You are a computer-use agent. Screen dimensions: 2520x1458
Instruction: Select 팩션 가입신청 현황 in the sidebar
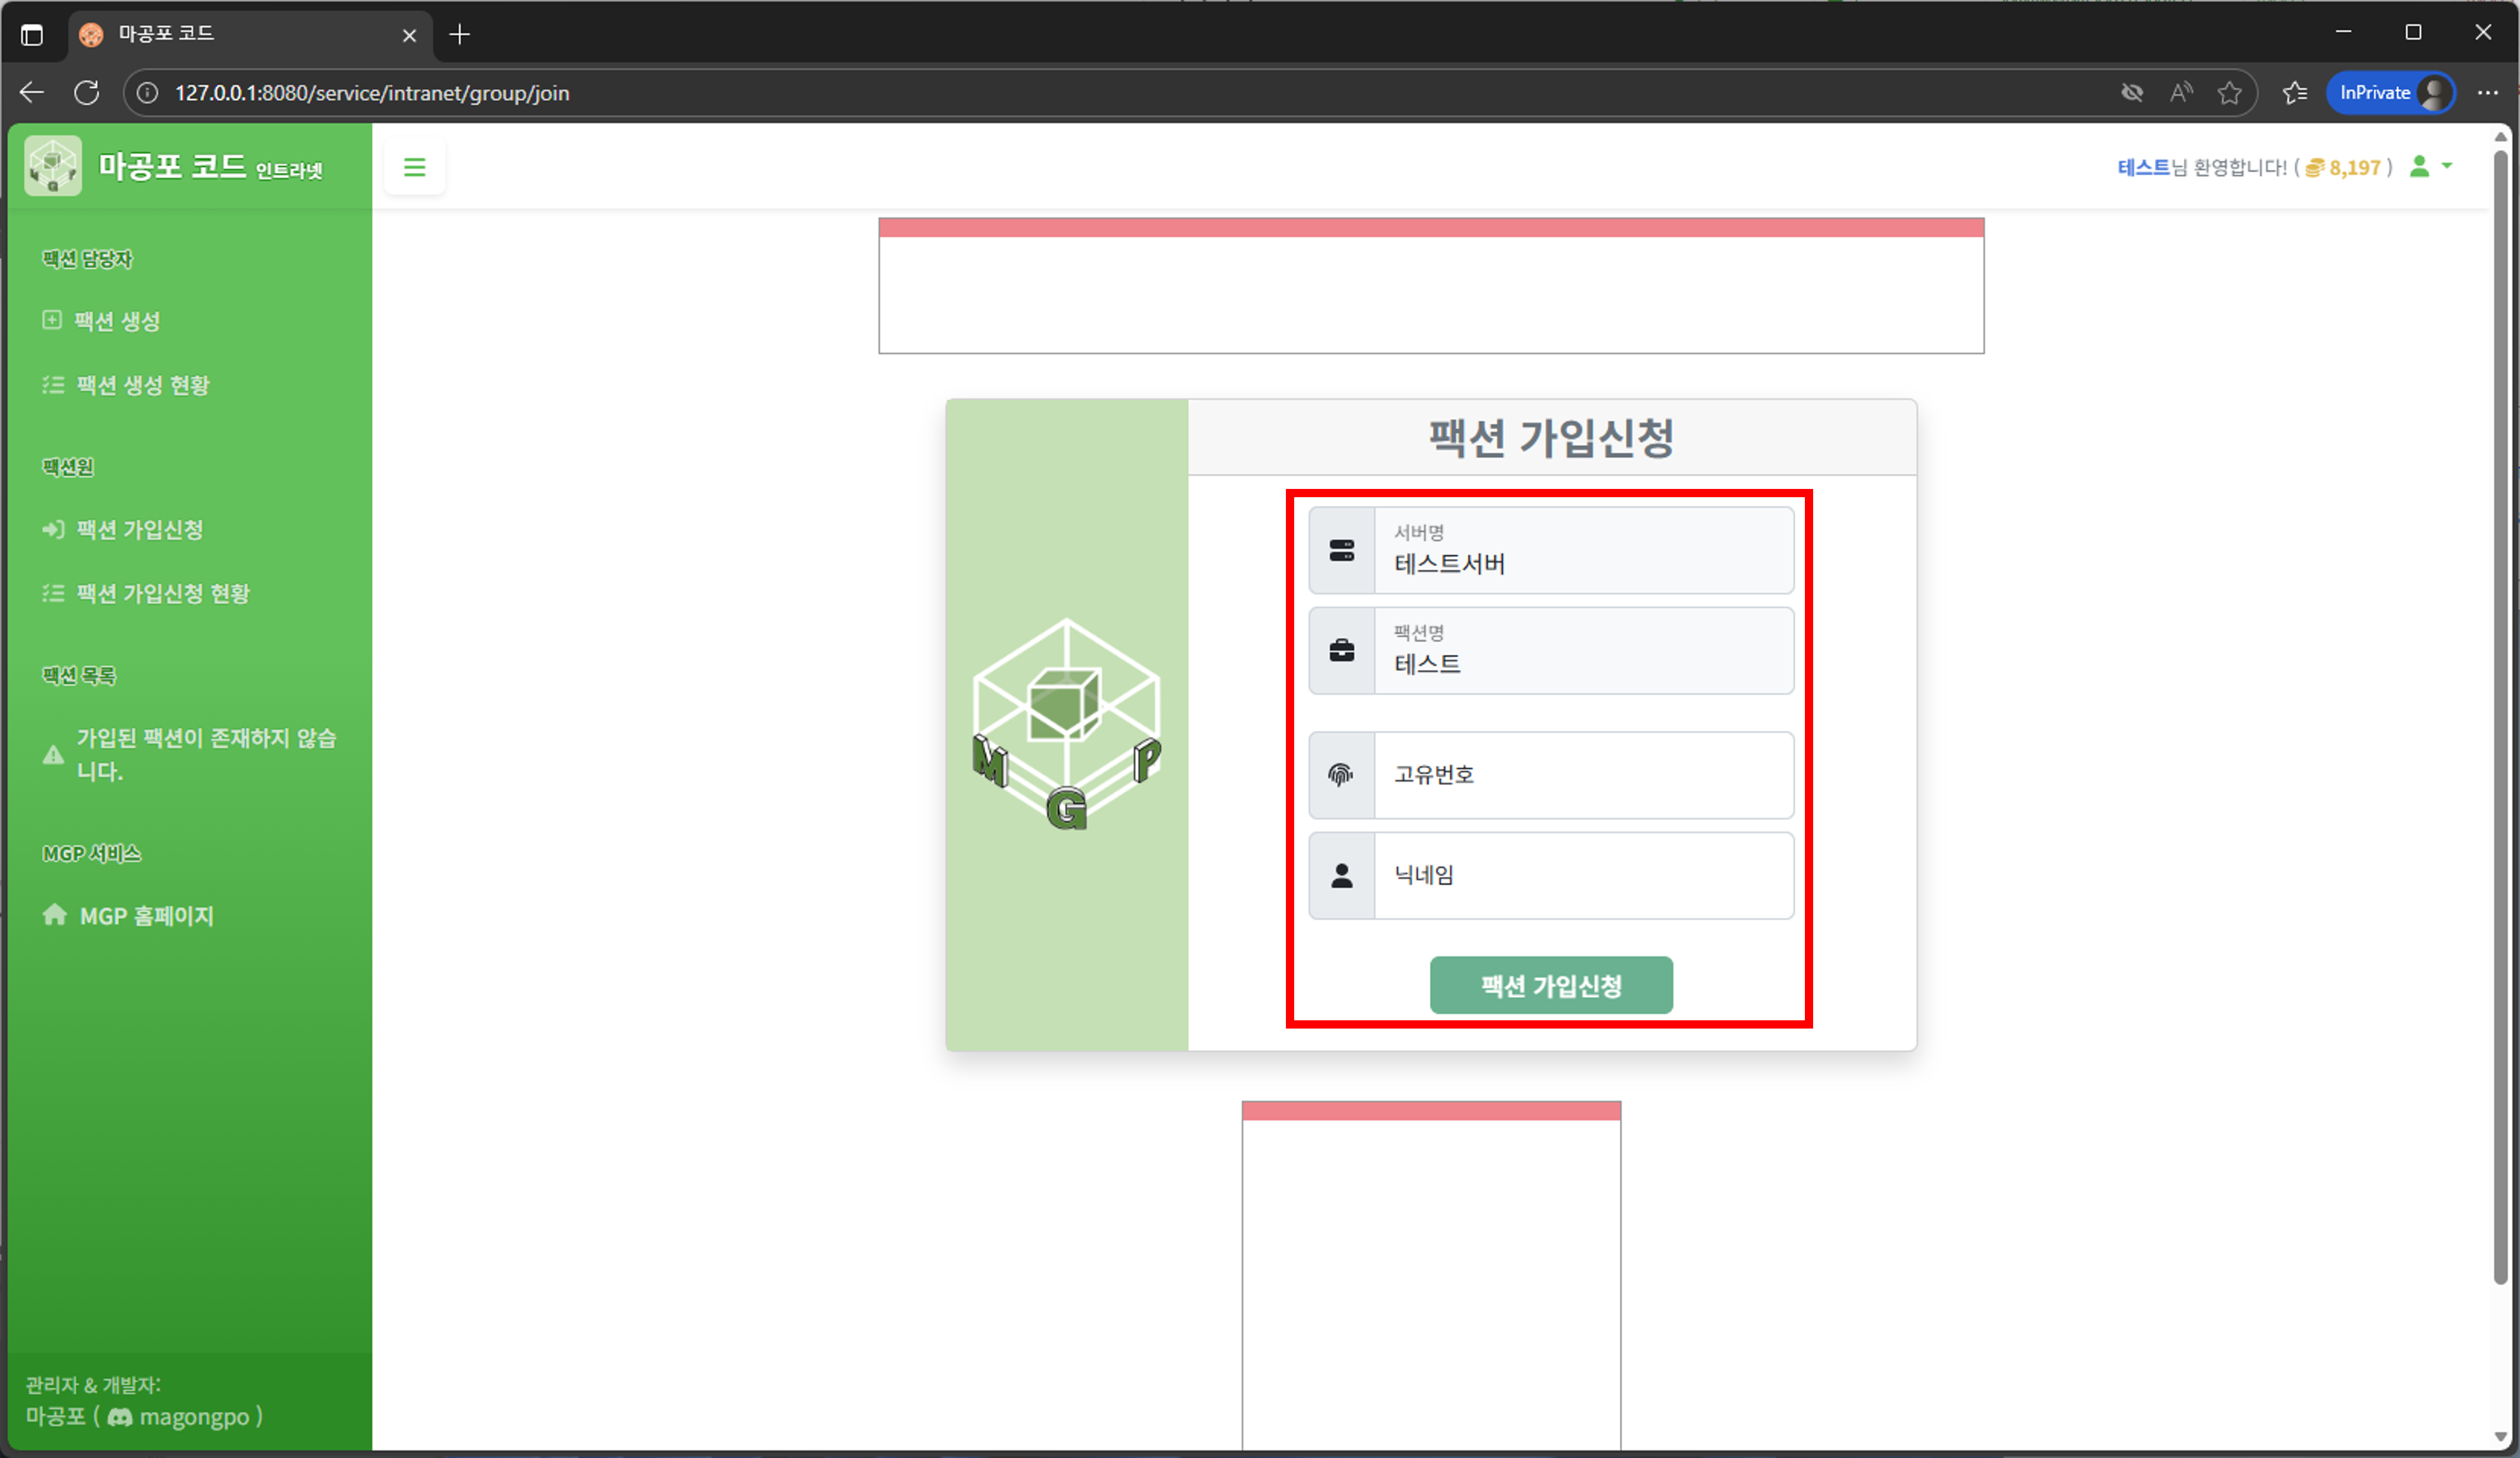tap(163, 593)
